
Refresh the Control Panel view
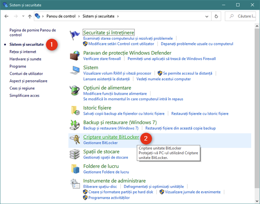click(216, 16)
